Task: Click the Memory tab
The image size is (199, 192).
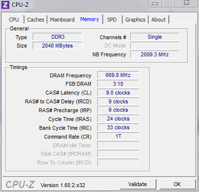Action: (90, 19)
